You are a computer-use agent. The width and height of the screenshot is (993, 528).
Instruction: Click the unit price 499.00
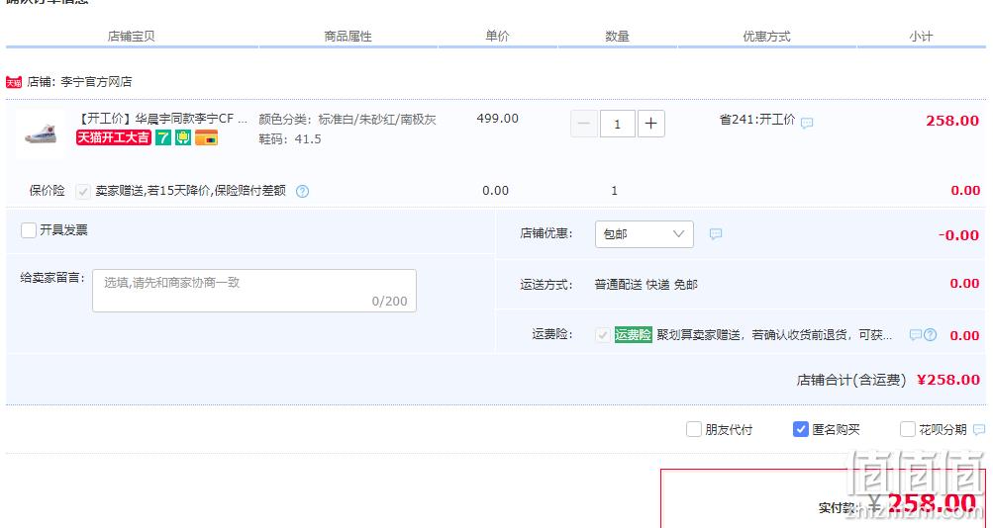click(x=498, y=119)
